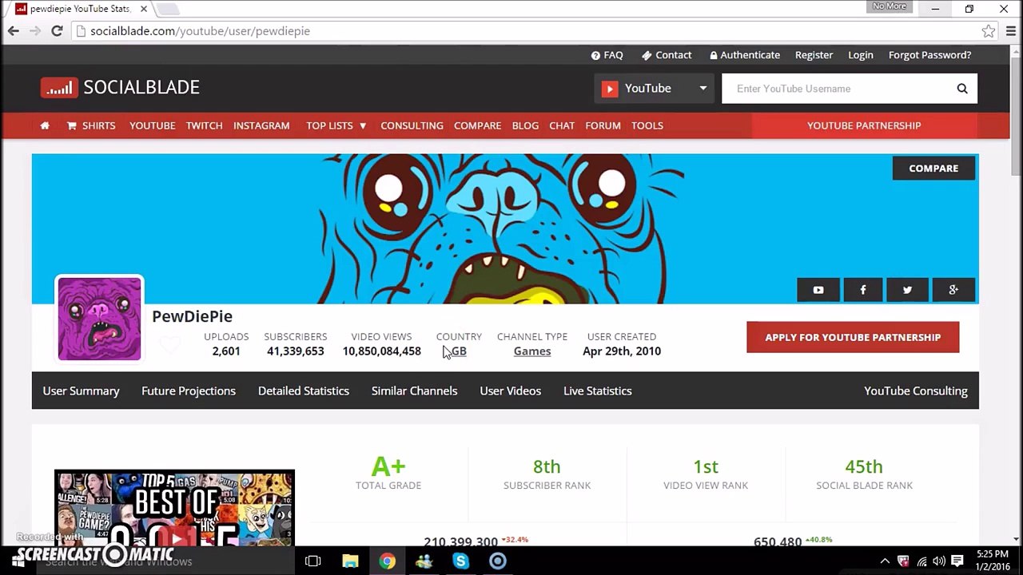This screenshot has height=575, width=1023.
Task: Open the Compare nav item
Action: pos(477,125)
